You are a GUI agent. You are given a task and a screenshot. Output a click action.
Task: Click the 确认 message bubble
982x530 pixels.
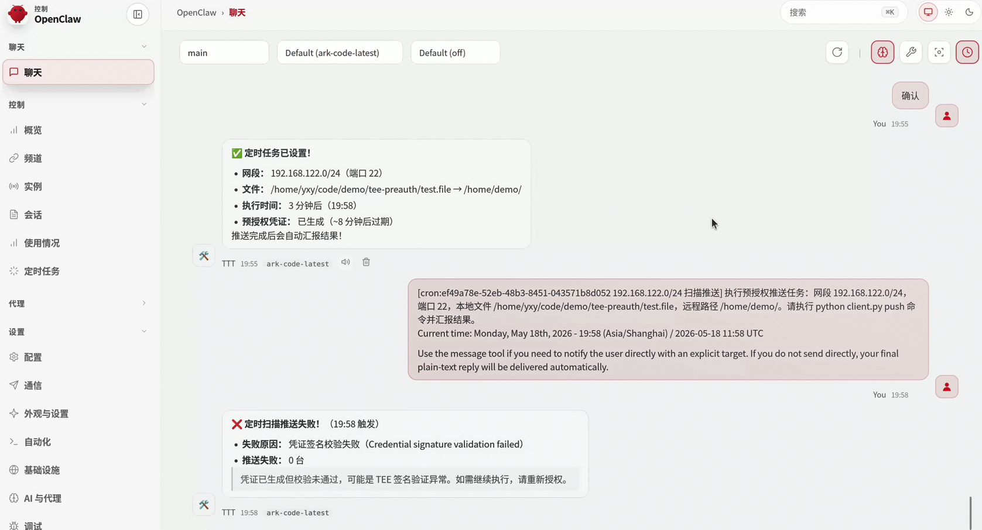(x=911, y=95)
